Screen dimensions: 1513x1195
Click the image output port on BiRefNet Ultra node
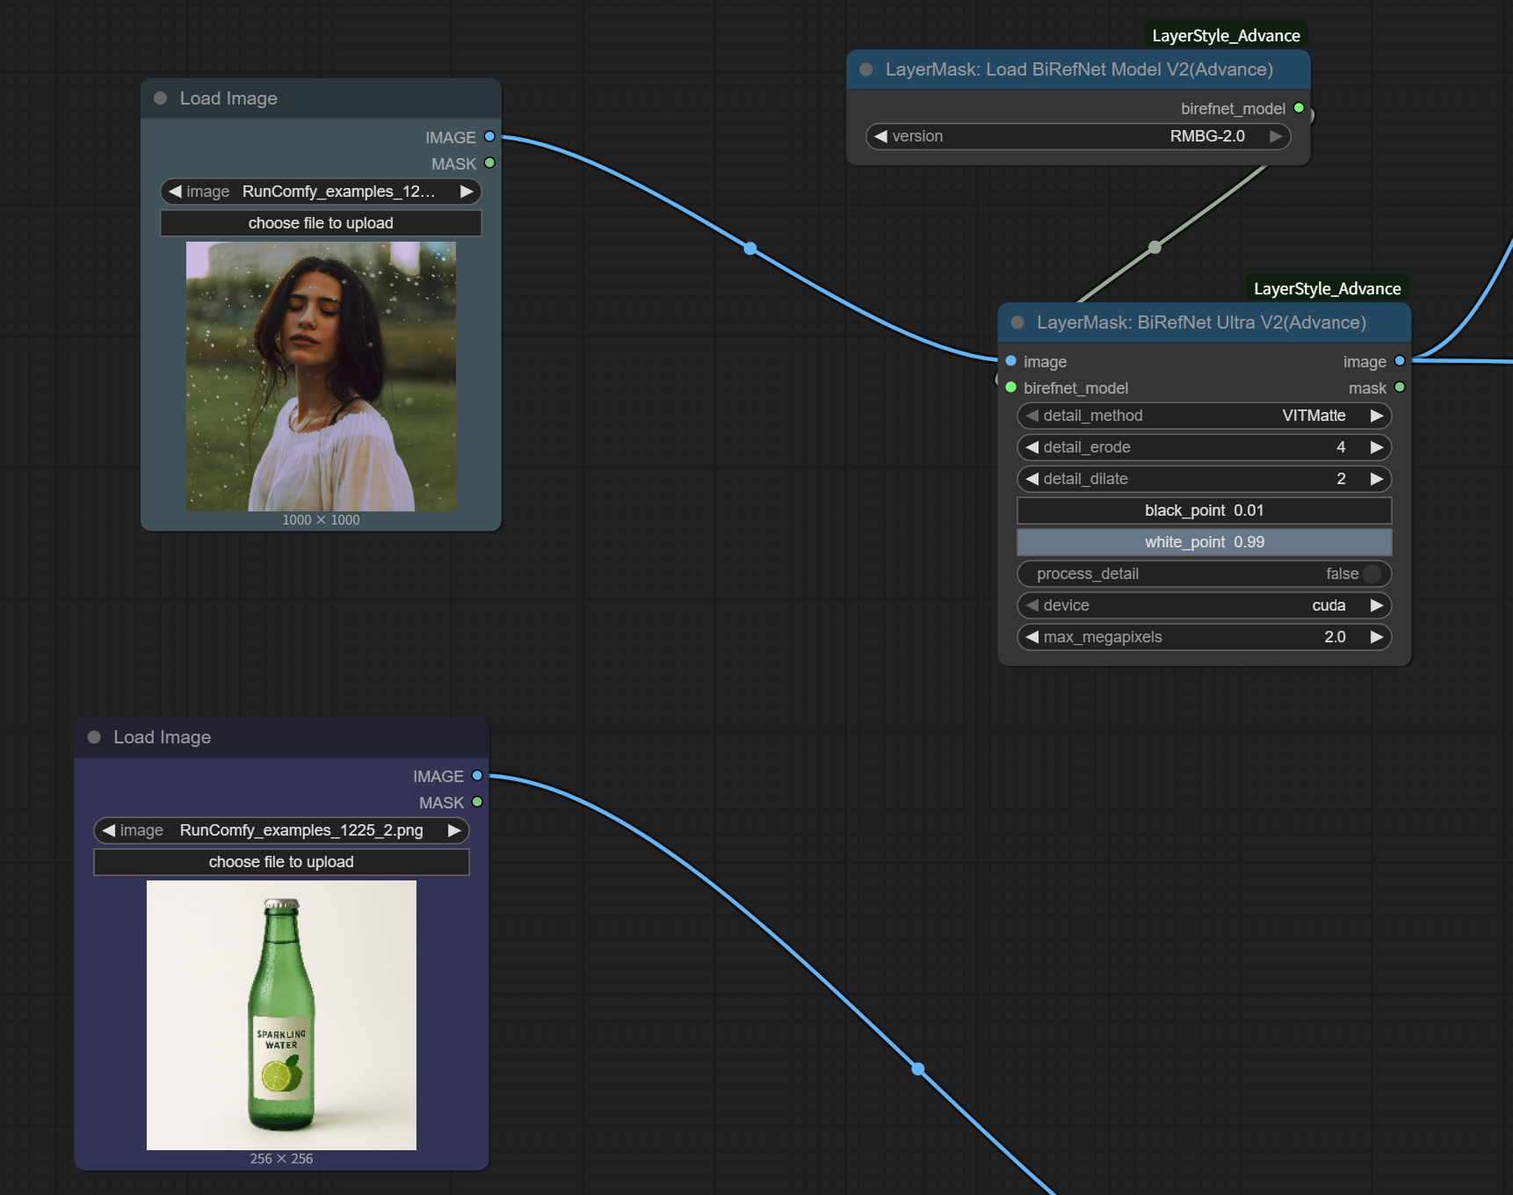coord(1400,361)
